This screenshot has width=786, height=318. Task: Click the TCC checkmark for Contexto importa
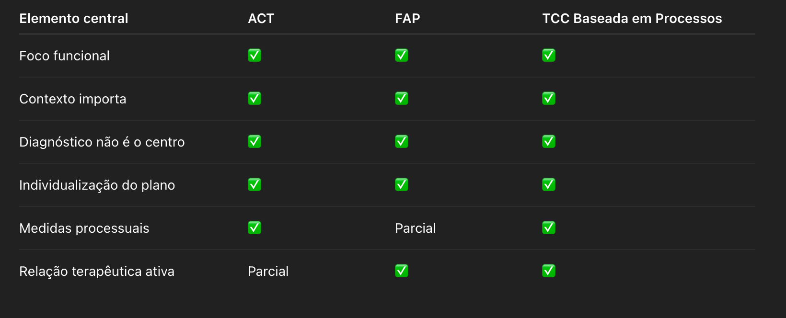pyautogui.click(x=549, y=99)
